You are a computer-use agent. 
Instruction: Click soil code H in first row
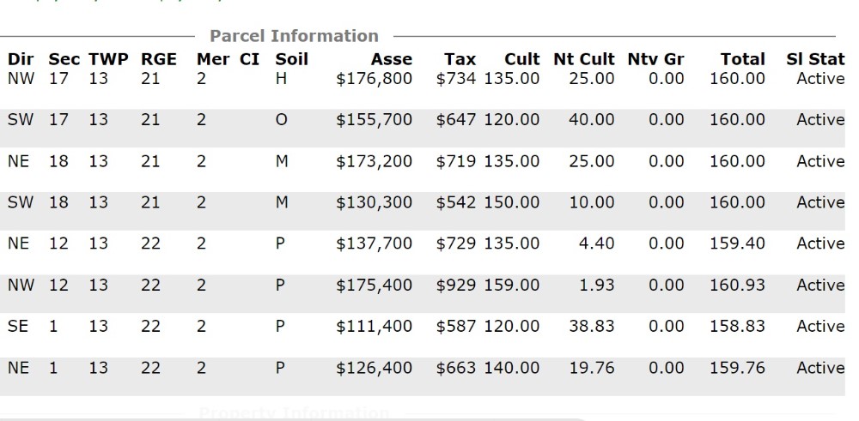(x=281, y=79)
